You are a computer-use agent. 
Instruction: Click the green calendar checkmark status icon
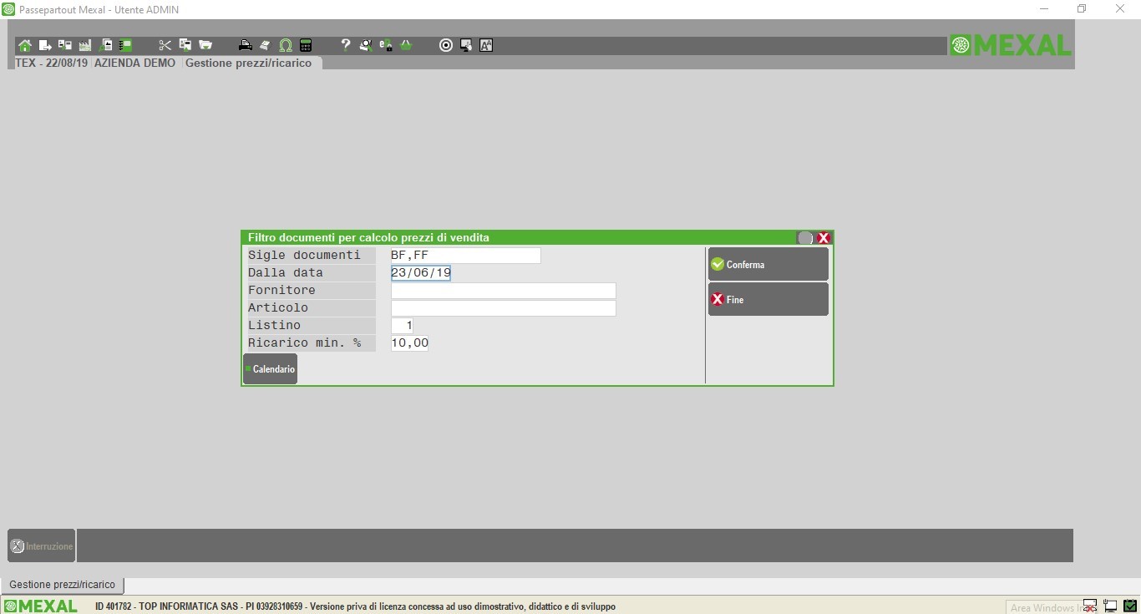pos(1129,606)
